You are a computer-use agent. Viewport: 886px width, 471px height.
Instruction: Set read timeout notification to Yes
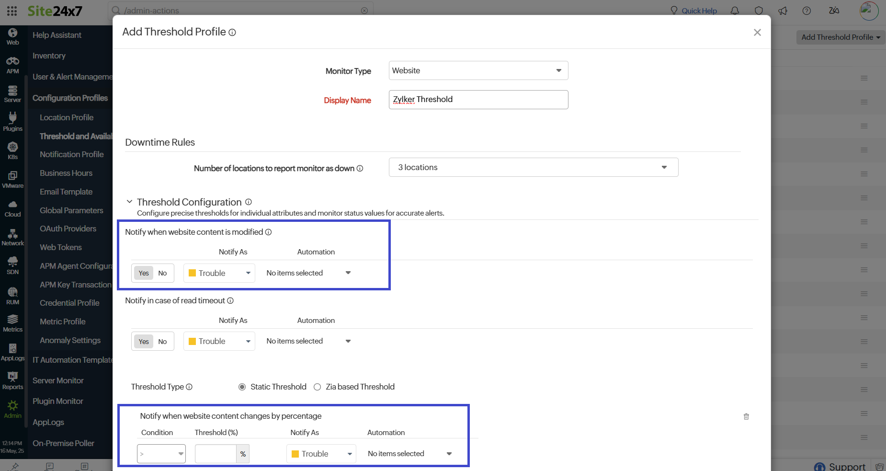[144, 342]
